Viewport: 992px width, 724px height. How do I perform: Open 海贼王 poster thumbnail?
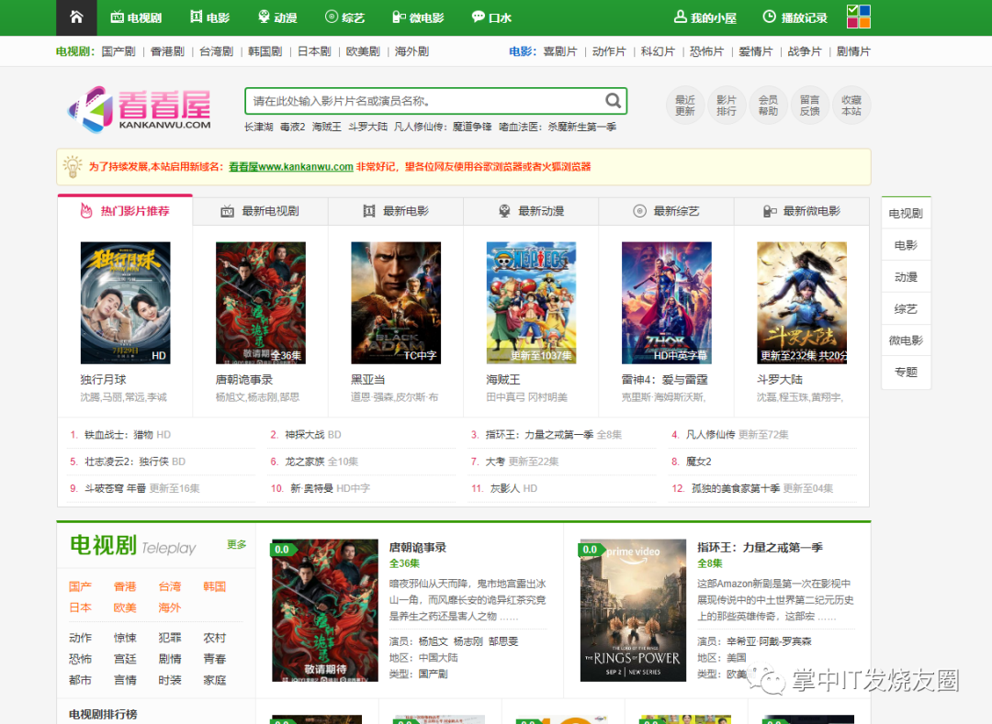click(532, 303)
